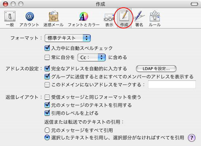The width and height of the screenshot is (201, 146).
Task: Open the Cc: popup menu
Action: click(x=91, y=57)
